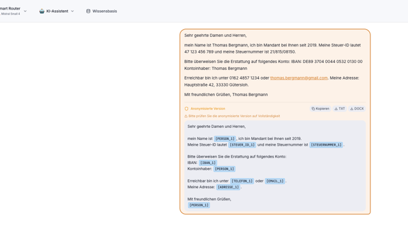Click the [STEUERNUMMER_1] placeholder tag
Image resolution: width=408 pixels, height=229 pixels.
pyautogui.click(x=326, y=144)
